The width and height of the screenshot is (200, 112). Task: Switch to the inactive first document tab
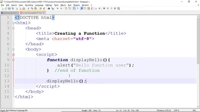[10, 13]
